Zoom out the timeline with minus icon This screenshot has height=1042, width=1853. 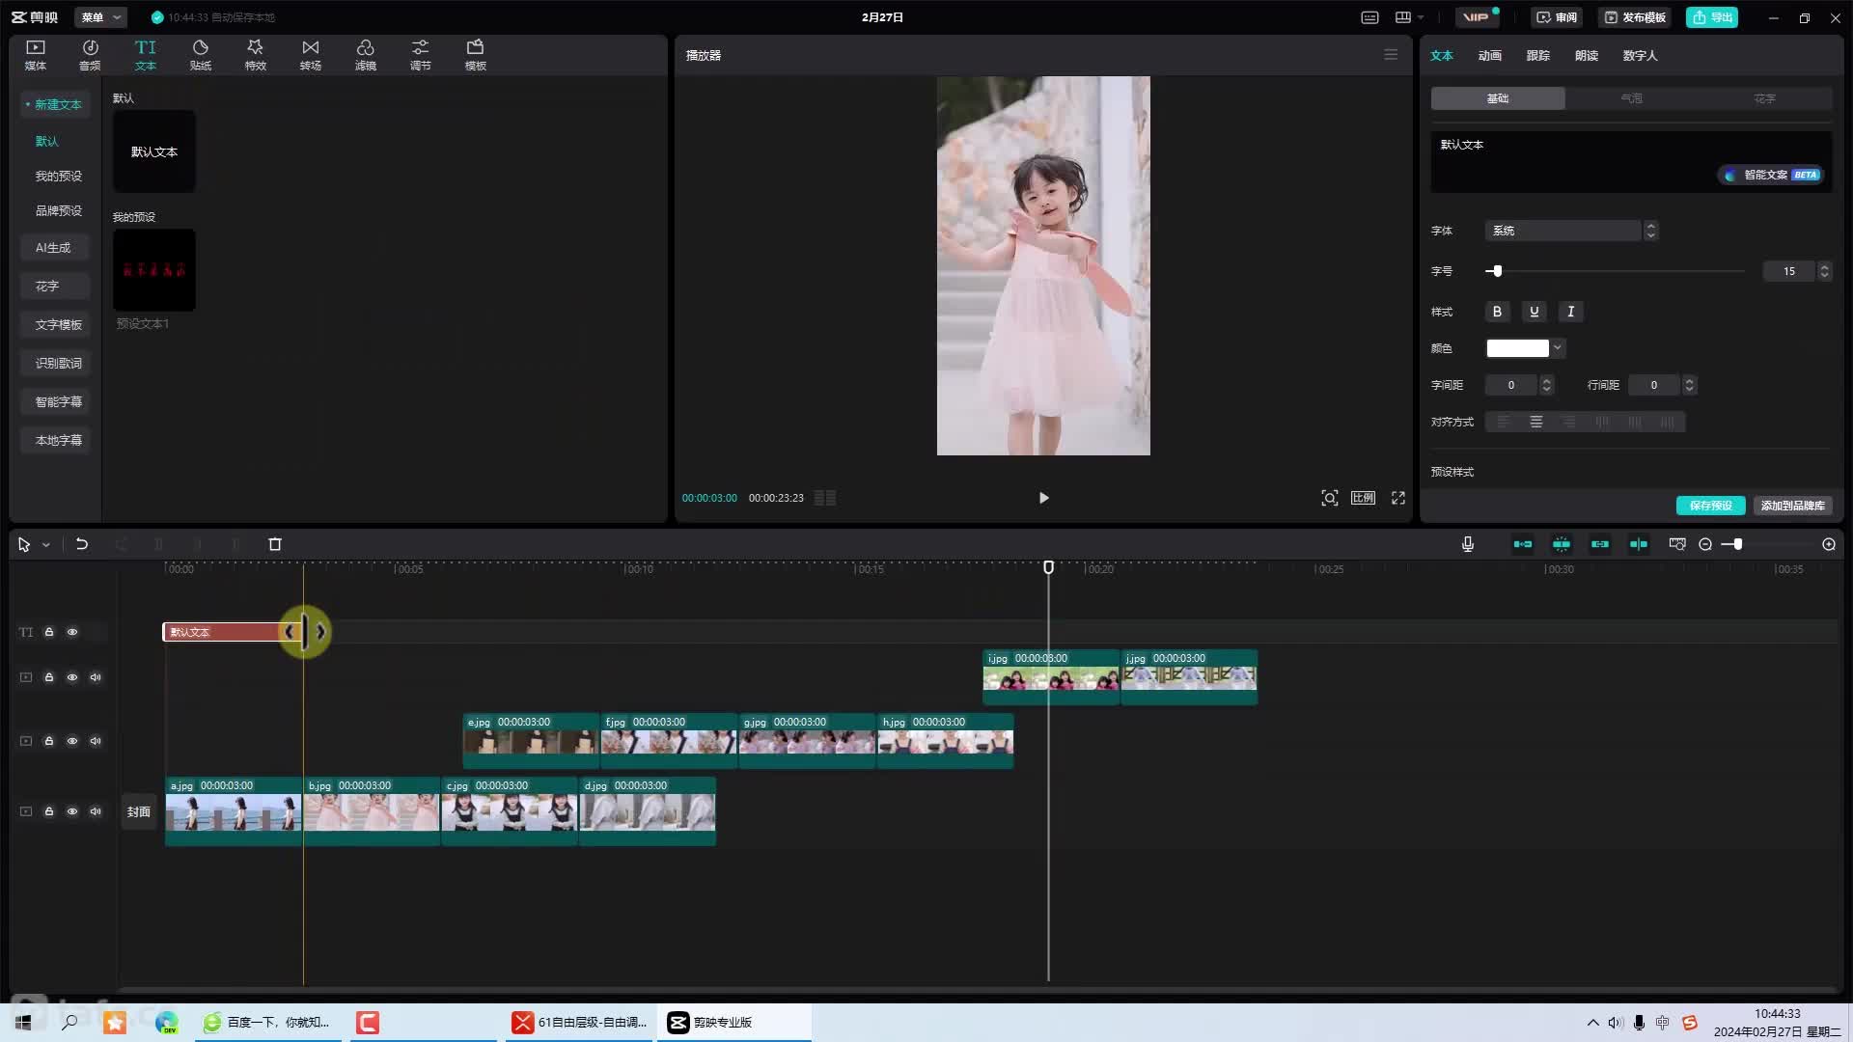[x=1705, y=544]
